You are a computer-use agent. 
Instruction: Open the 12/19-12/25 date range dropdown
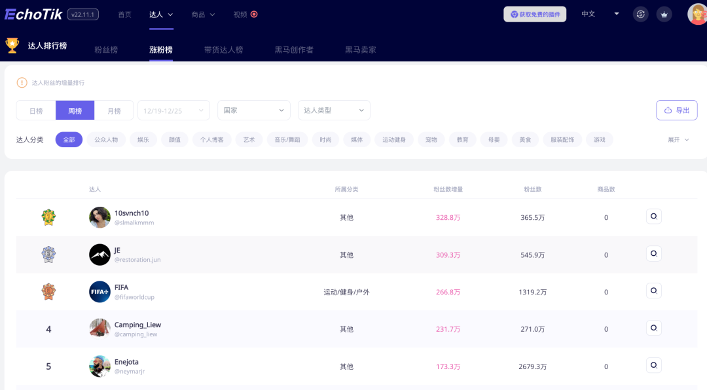(173, 111)
